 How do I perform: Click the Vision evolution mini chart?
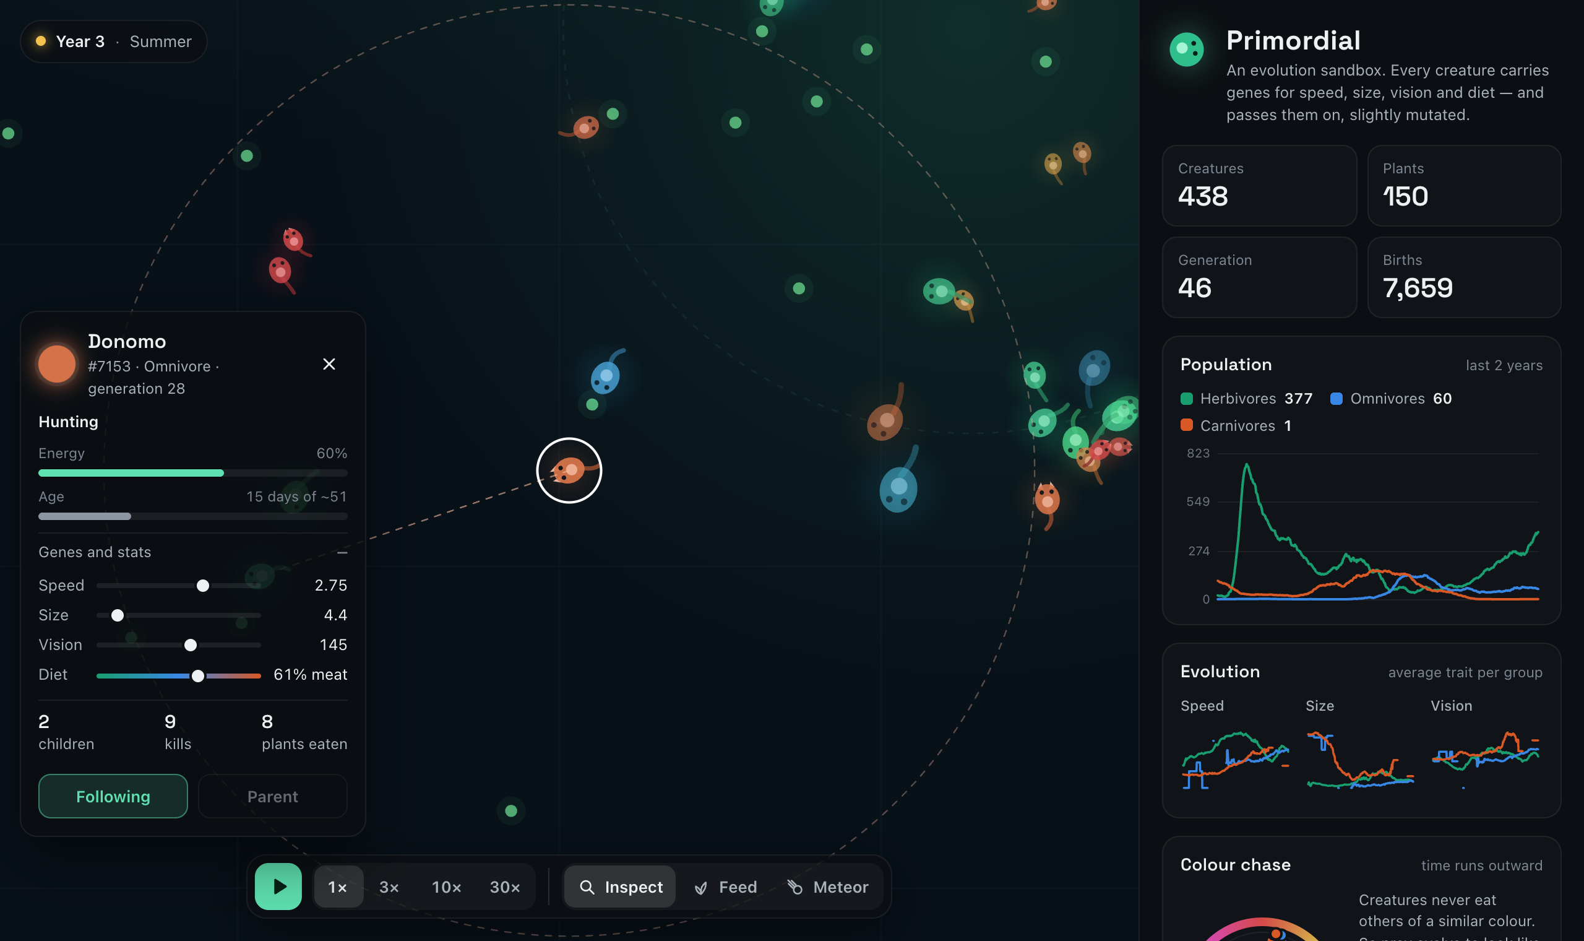pos(1485,760)
